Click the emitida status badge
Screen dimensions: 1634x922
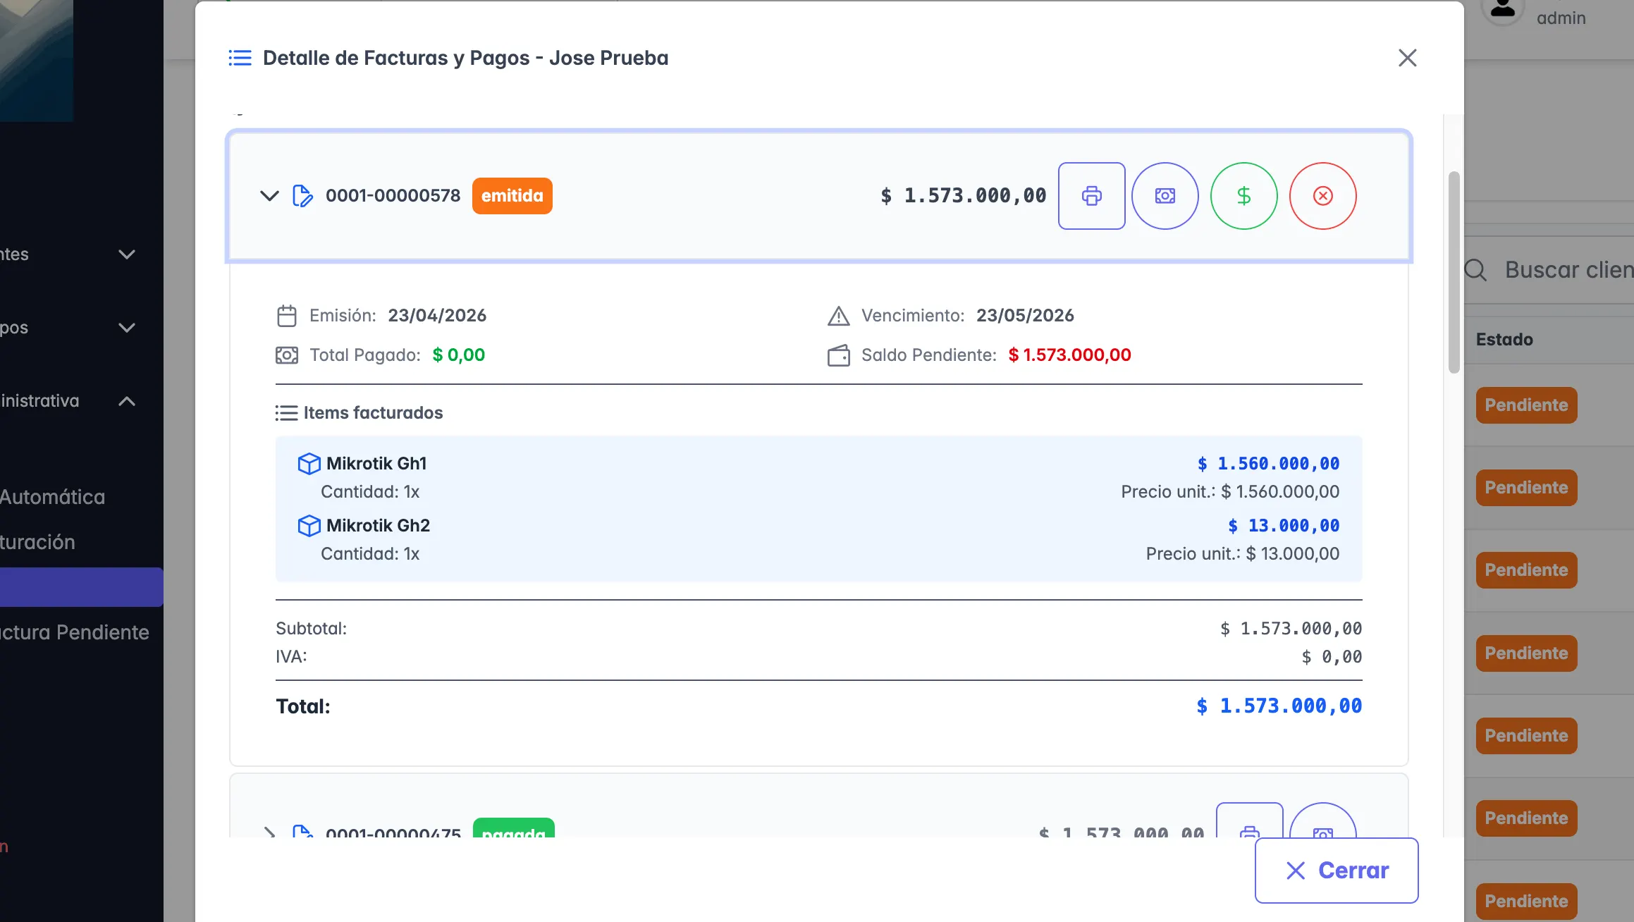point(512,196)
